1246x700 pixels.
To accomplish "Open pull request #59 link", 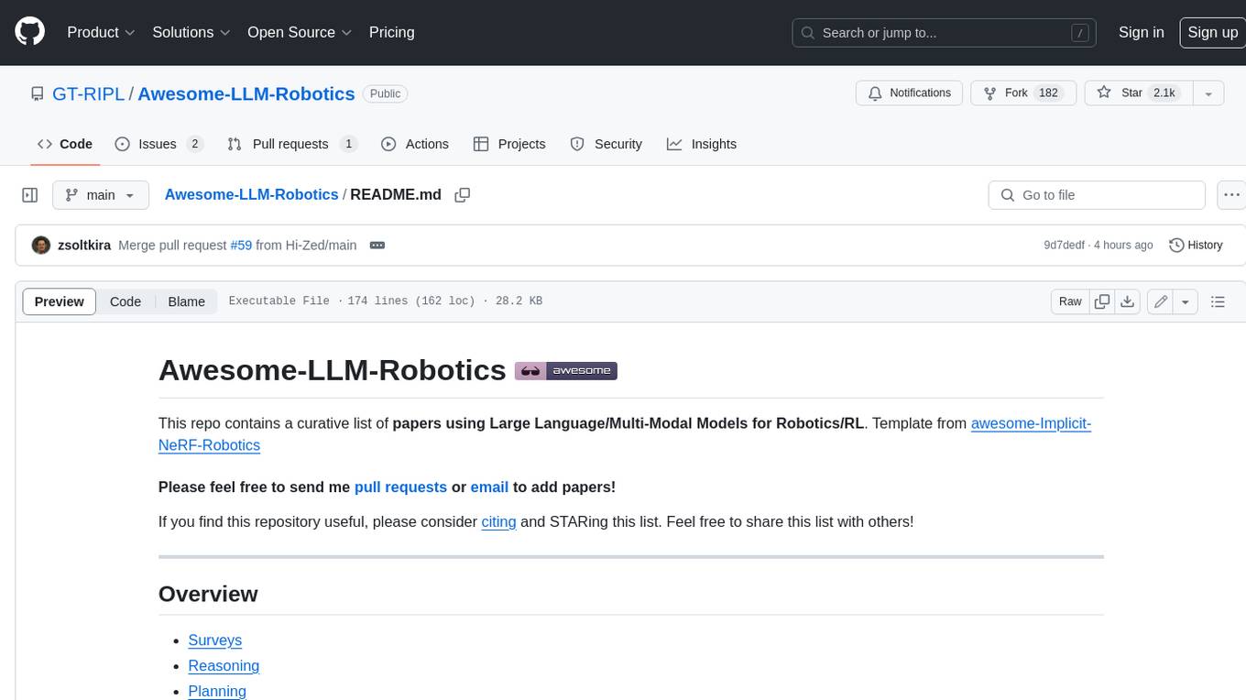I will (x=241, y=245).
